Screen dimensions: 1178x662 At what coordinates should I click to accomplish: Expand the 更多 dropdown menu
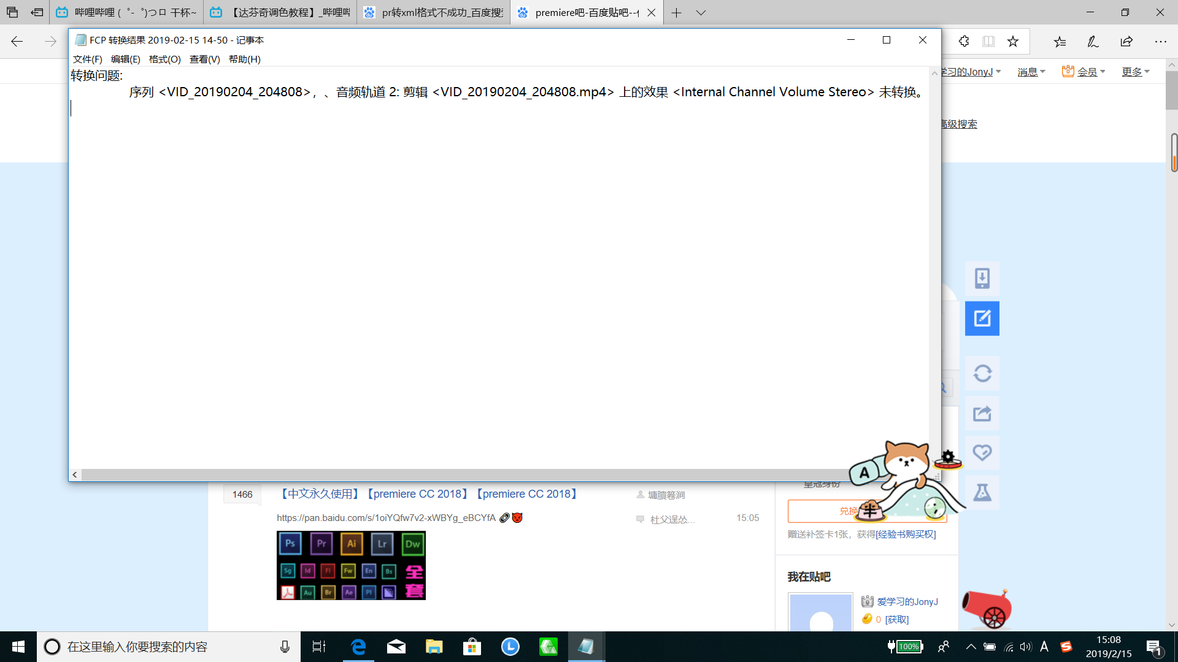pyautogui.click(x=1136, y=72)
